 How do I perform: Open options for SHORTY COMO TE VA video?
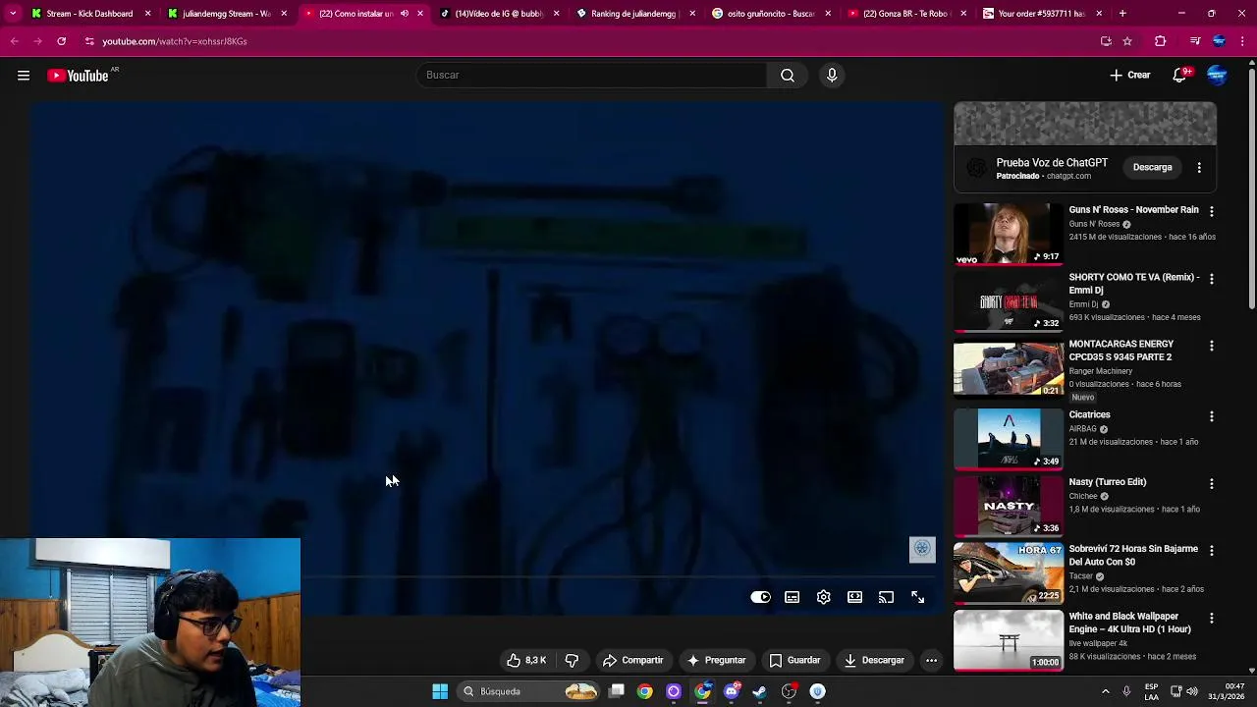(x=1211, y=279)
